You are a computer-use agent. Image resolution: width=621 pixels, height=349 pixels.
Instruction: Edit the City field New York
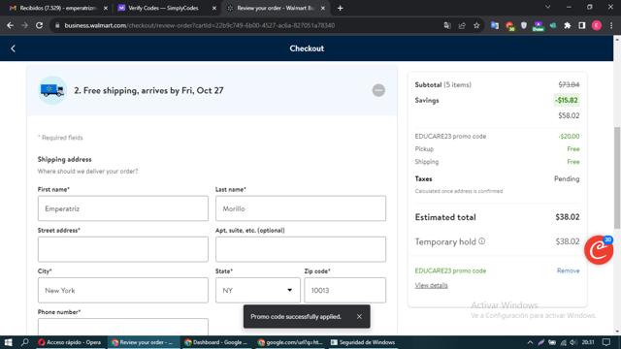[123, 291]
